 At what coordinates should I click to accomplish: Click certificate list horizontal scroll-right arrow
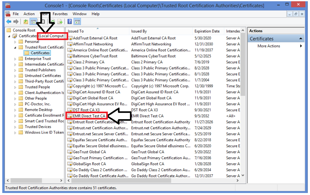[237, 180]
